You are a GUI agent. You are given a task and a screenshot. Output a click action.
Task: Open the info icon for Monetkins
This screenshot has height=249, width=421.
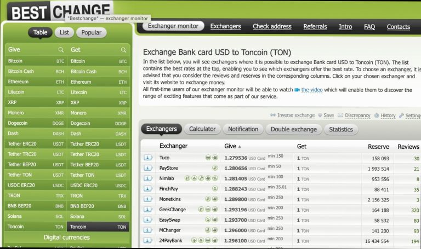148,199
